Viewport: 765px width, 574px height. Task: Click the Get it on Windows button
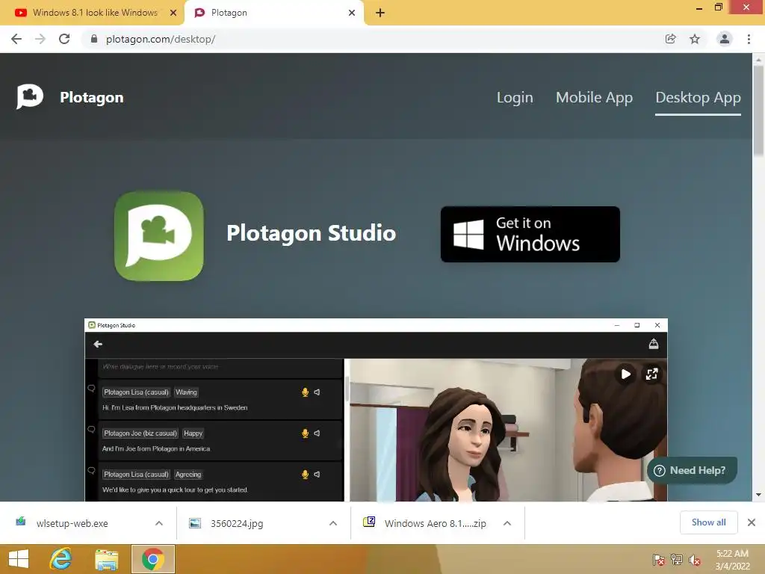pos(530,234)
